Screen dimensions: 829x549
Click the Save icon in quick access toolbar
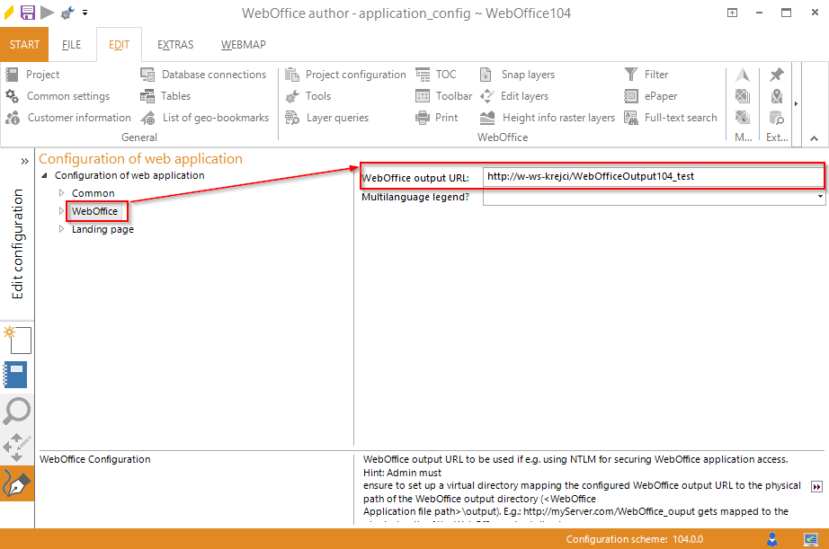point(27,13)
